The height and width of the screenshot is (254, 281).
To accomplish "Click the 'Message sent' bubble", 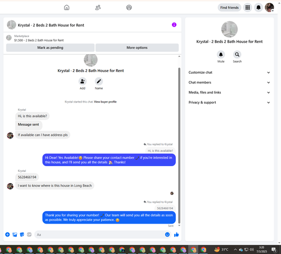I will 29,124.
